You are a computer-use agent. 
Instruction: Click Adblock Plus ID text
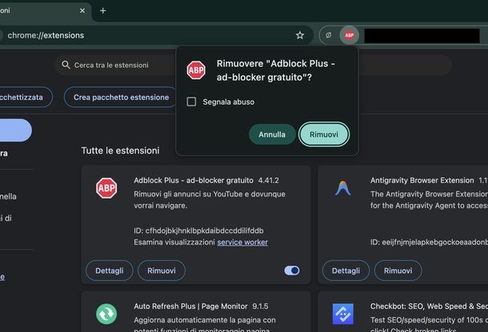pyautogui.click(x=198, y=231)
